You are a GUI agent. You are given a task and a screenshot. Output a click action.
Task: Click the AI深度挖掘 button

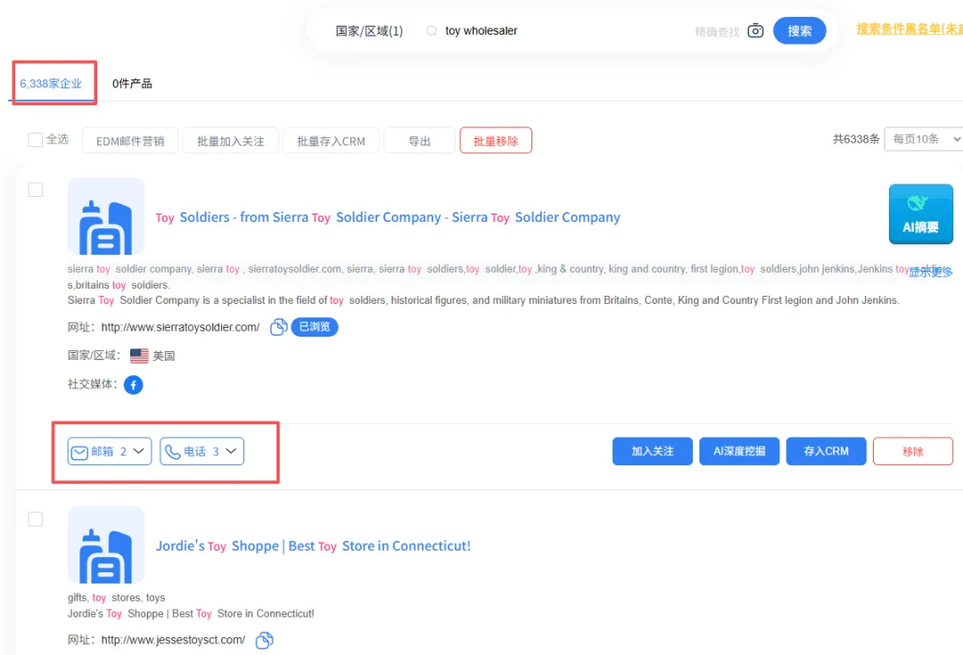[739, 451]
